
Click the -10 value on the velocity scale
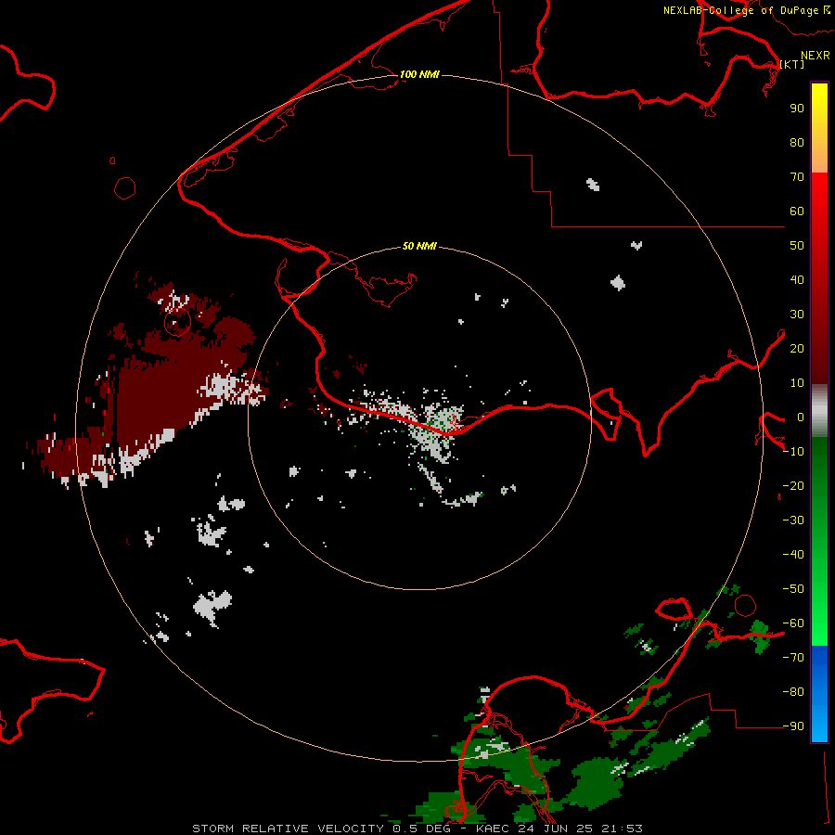click(793, 452)
